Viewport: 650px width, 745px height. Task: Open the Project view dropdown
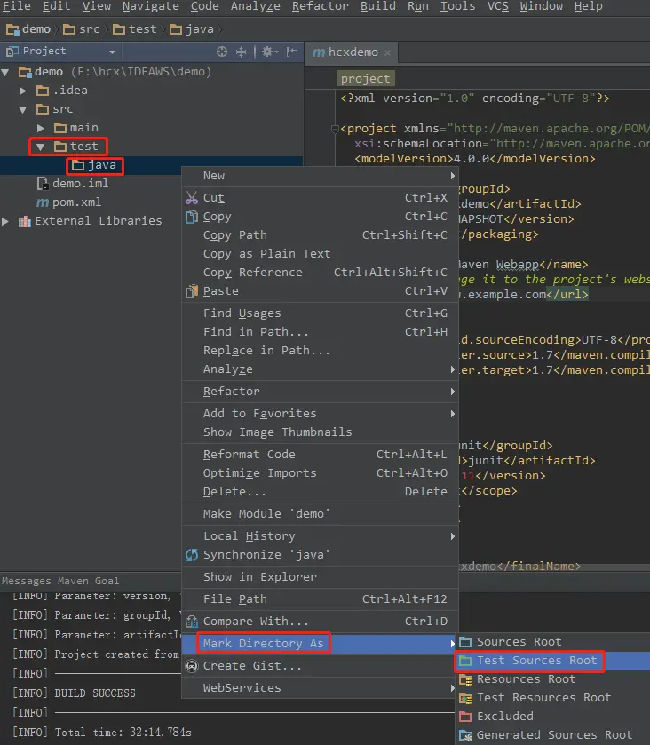coord(112,52)
